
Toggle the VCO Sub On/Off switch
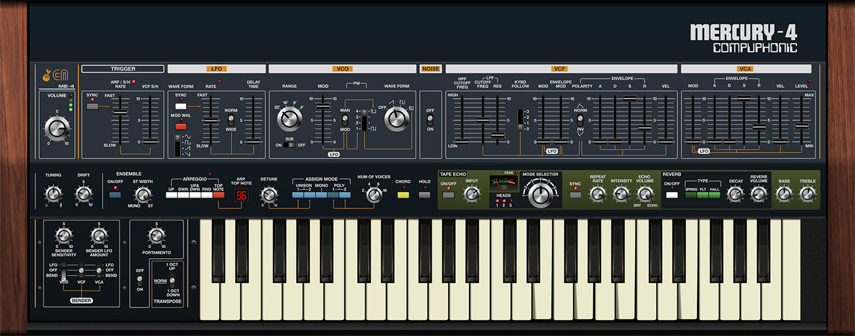click(x=289, y=144)
